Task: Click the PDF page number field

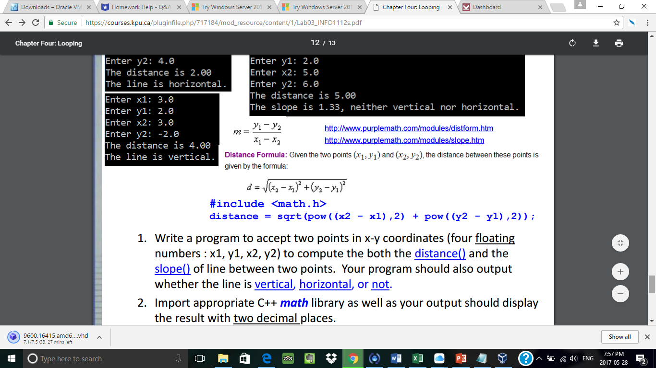Action: pos(315,43)
